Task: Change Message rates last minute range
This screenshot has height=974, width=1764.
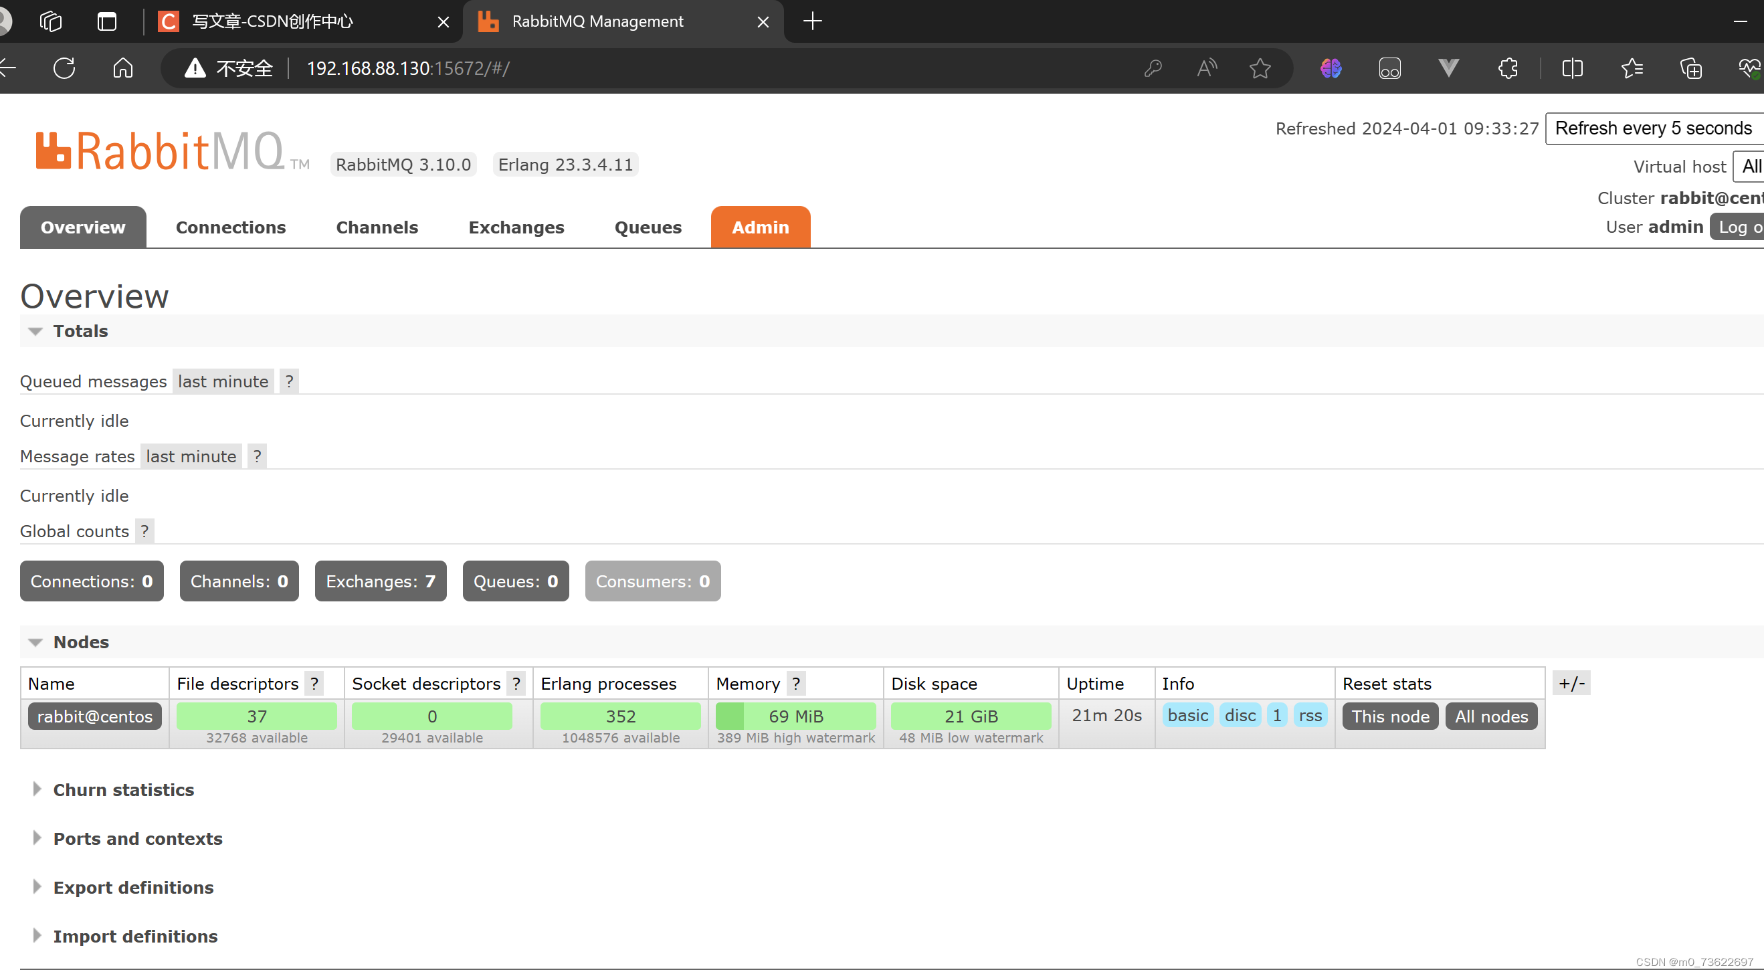Action: [191, 456]
